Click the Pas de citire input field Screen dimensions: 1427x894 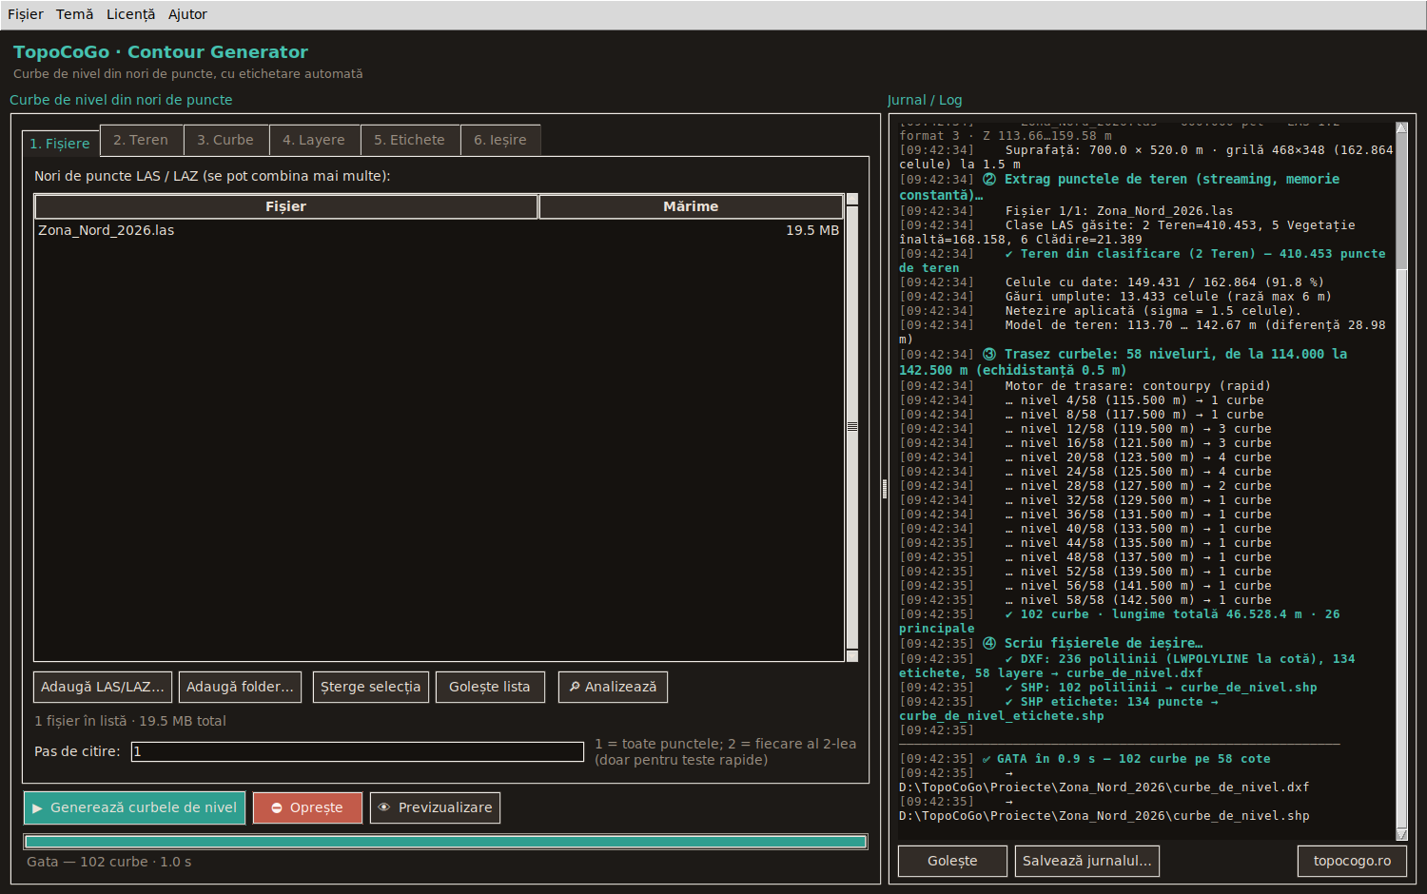(x=357, y=751)
